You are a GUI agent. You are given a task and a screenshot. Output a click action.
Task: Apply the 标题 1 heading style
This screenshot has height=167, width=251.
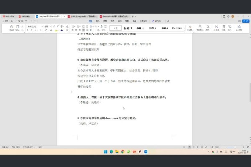[128, 28]
